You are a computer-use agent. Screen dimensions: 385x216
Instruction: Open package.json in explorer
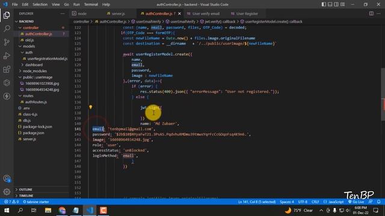(34, 133)
